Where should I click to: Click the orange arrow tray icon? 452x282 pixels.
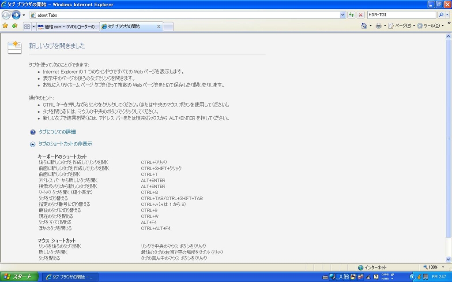click(x=419, y=277)
